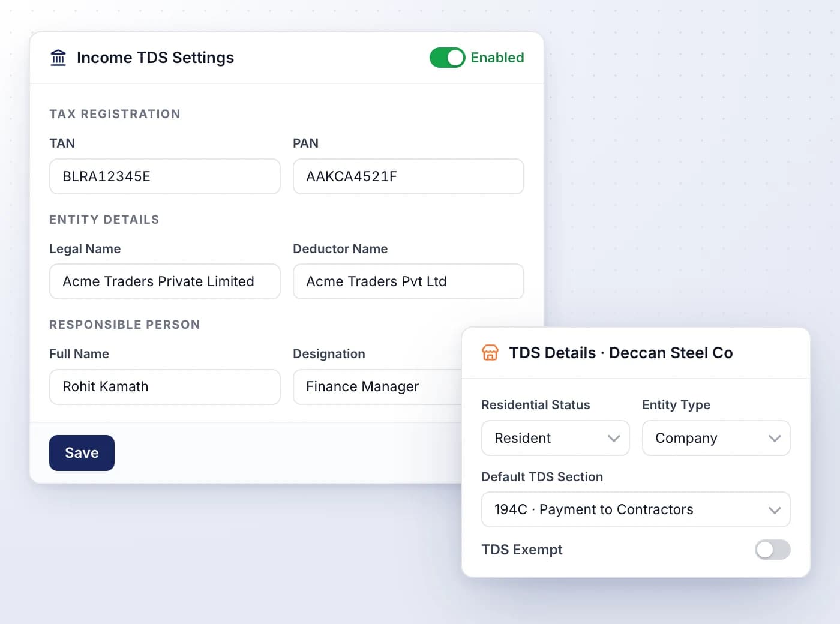
Task: Click the green Enabled label
Action: (497, 58)
